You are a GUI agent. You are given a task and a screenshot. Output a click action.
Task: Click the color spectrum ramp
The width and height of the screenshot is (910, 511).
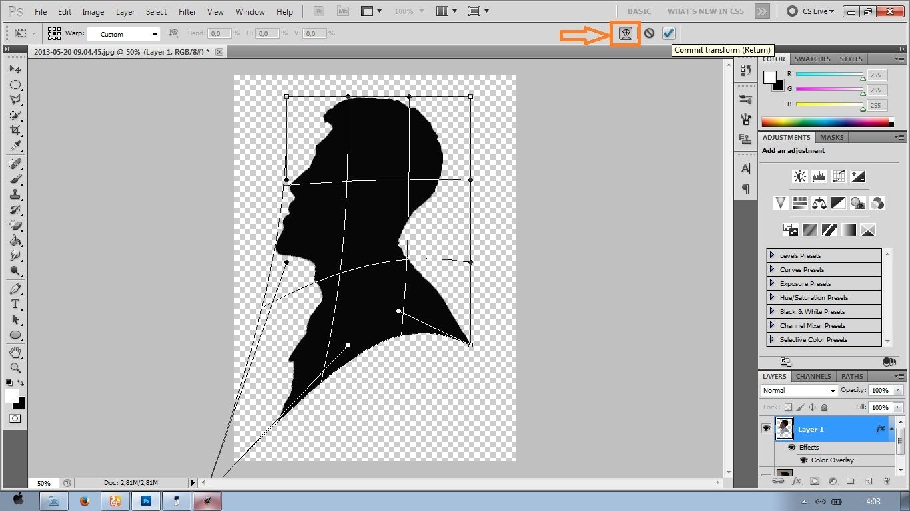coord(825,122)
